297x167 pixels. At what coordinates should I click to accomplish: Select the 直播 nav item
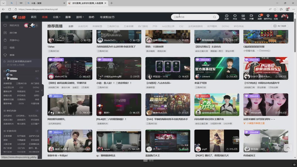(x=45, y=17)
